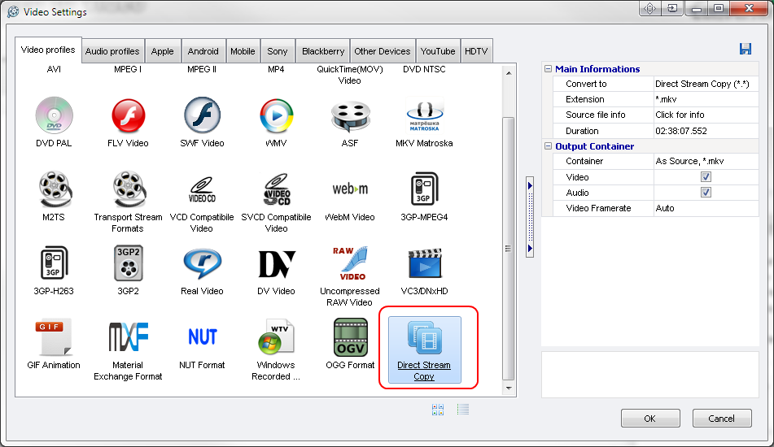The image size is (774, 447).
Task: Choose MKV Matroska profile
Action: tap(424, 115)
